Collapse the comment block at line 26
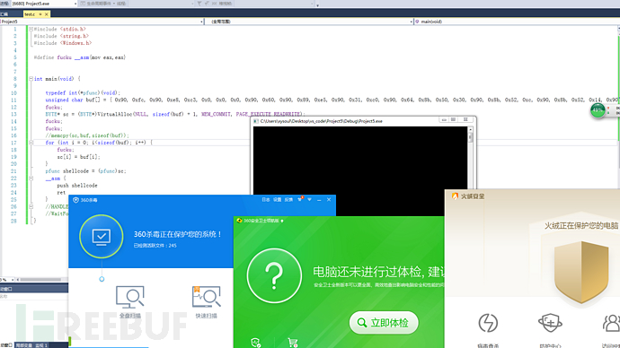The image size is (620, 348). coord(31,206)
